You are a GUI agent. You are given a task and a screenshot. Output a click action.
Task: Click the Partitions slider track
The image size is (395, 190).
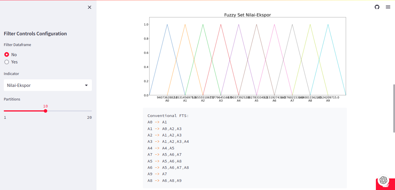click(x=70, y=111)
